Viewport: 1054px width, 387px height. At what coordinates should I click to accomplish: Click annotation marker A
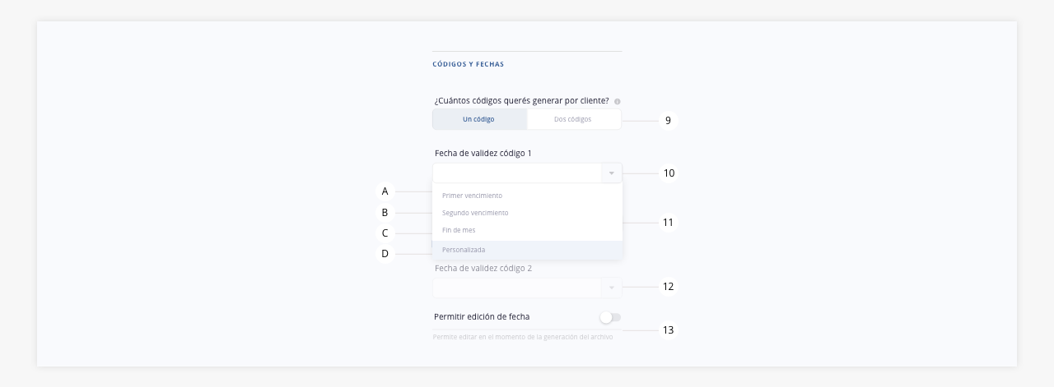click(x=385, y=191)
